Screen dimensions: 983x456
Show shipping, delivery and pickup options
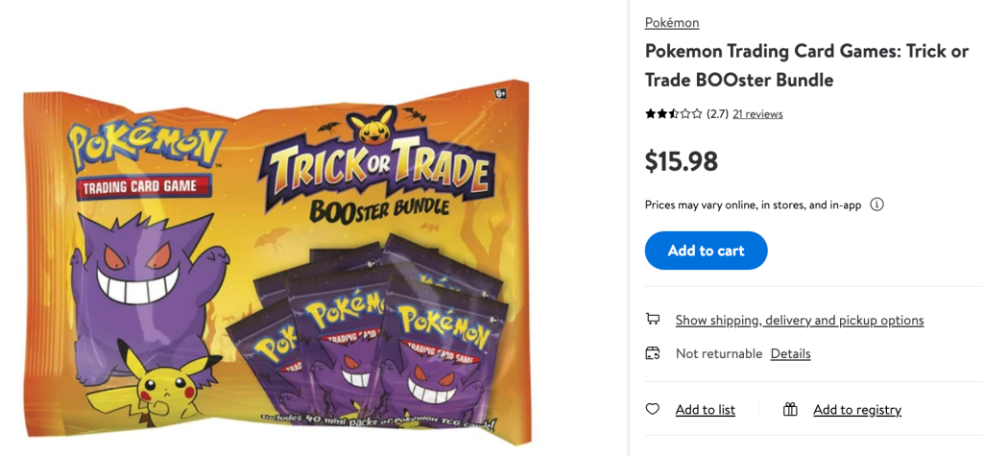[x=800, y=320]
